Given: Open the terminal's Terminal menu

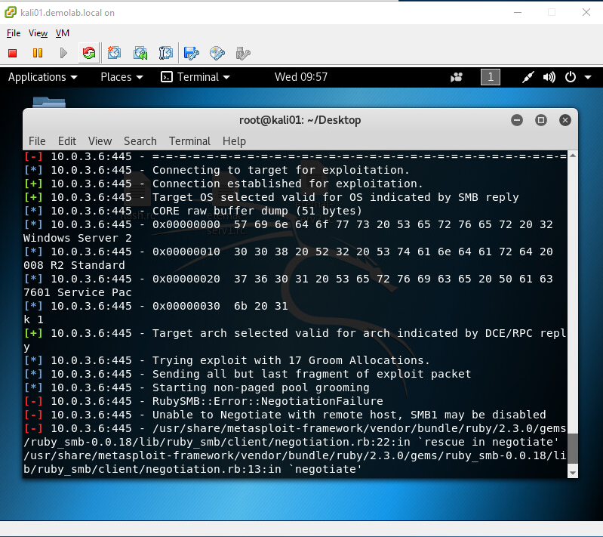Looking at the screenshot, I should (189, 141).
